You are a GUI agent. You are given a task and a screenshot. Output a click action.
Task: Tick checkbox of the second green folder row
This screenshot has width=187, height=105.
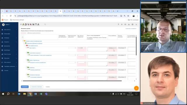[27, 60]
